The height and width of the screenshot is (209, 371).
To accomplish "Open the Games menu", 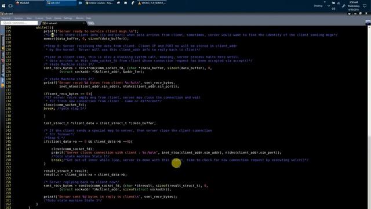I will click(58, 18).
